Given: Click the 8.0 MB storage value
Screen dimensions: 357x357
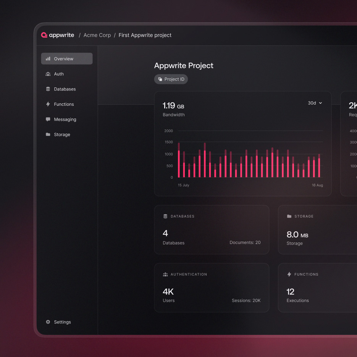Looking at the screenshot, I should coord(297,234).
